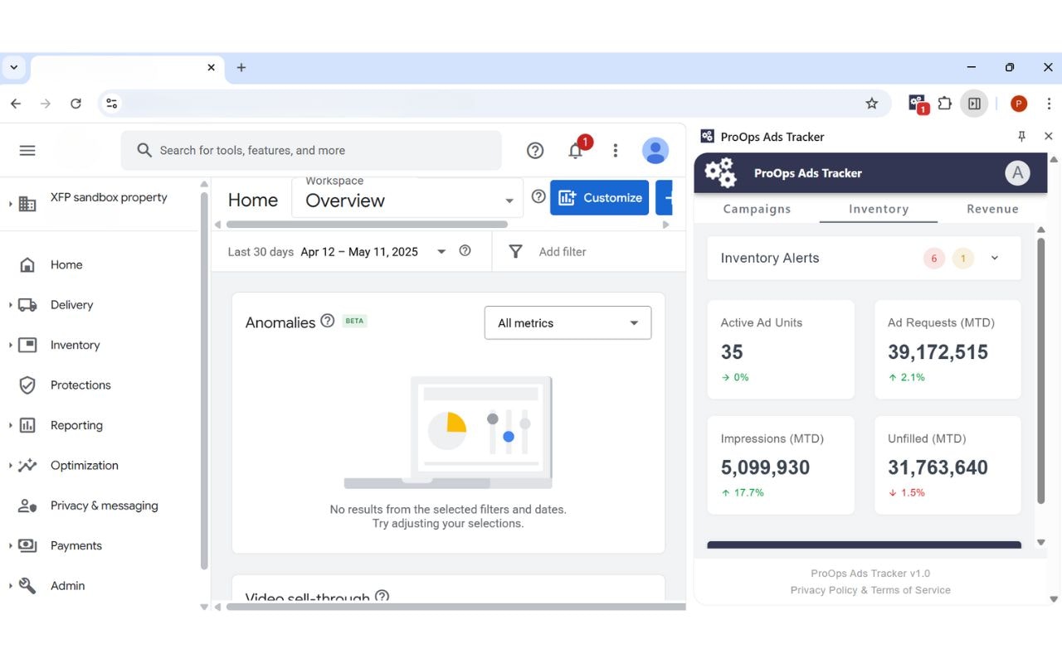The height and width of the screenshot is (663, 1062).
Task: Click the filter funnel icon
Action: tap(515, 251)
